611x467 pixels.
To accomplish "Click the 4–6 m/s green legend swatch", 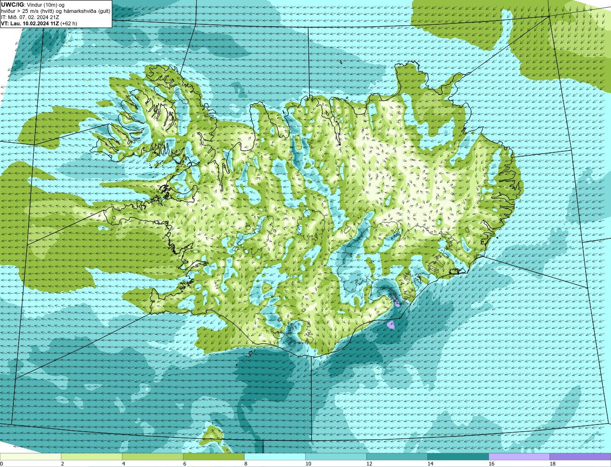I will 153,456.
